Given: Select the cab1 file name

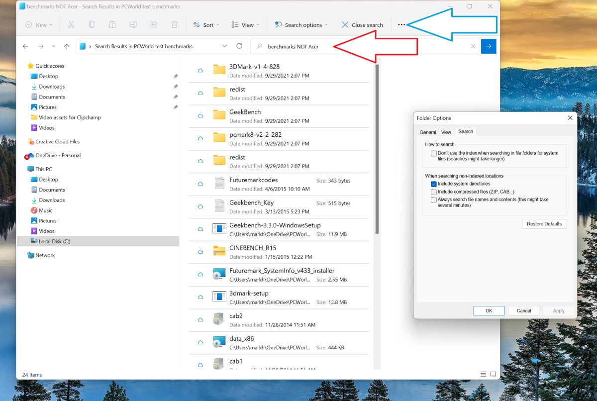Looking at the screenshot, I should tap(236, 361).
